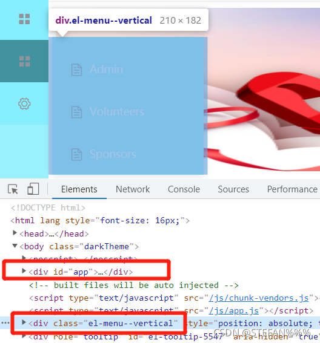Select the highlighted grid icon in sidebar
Screen dimensions: 320x343
click(25, 61)
